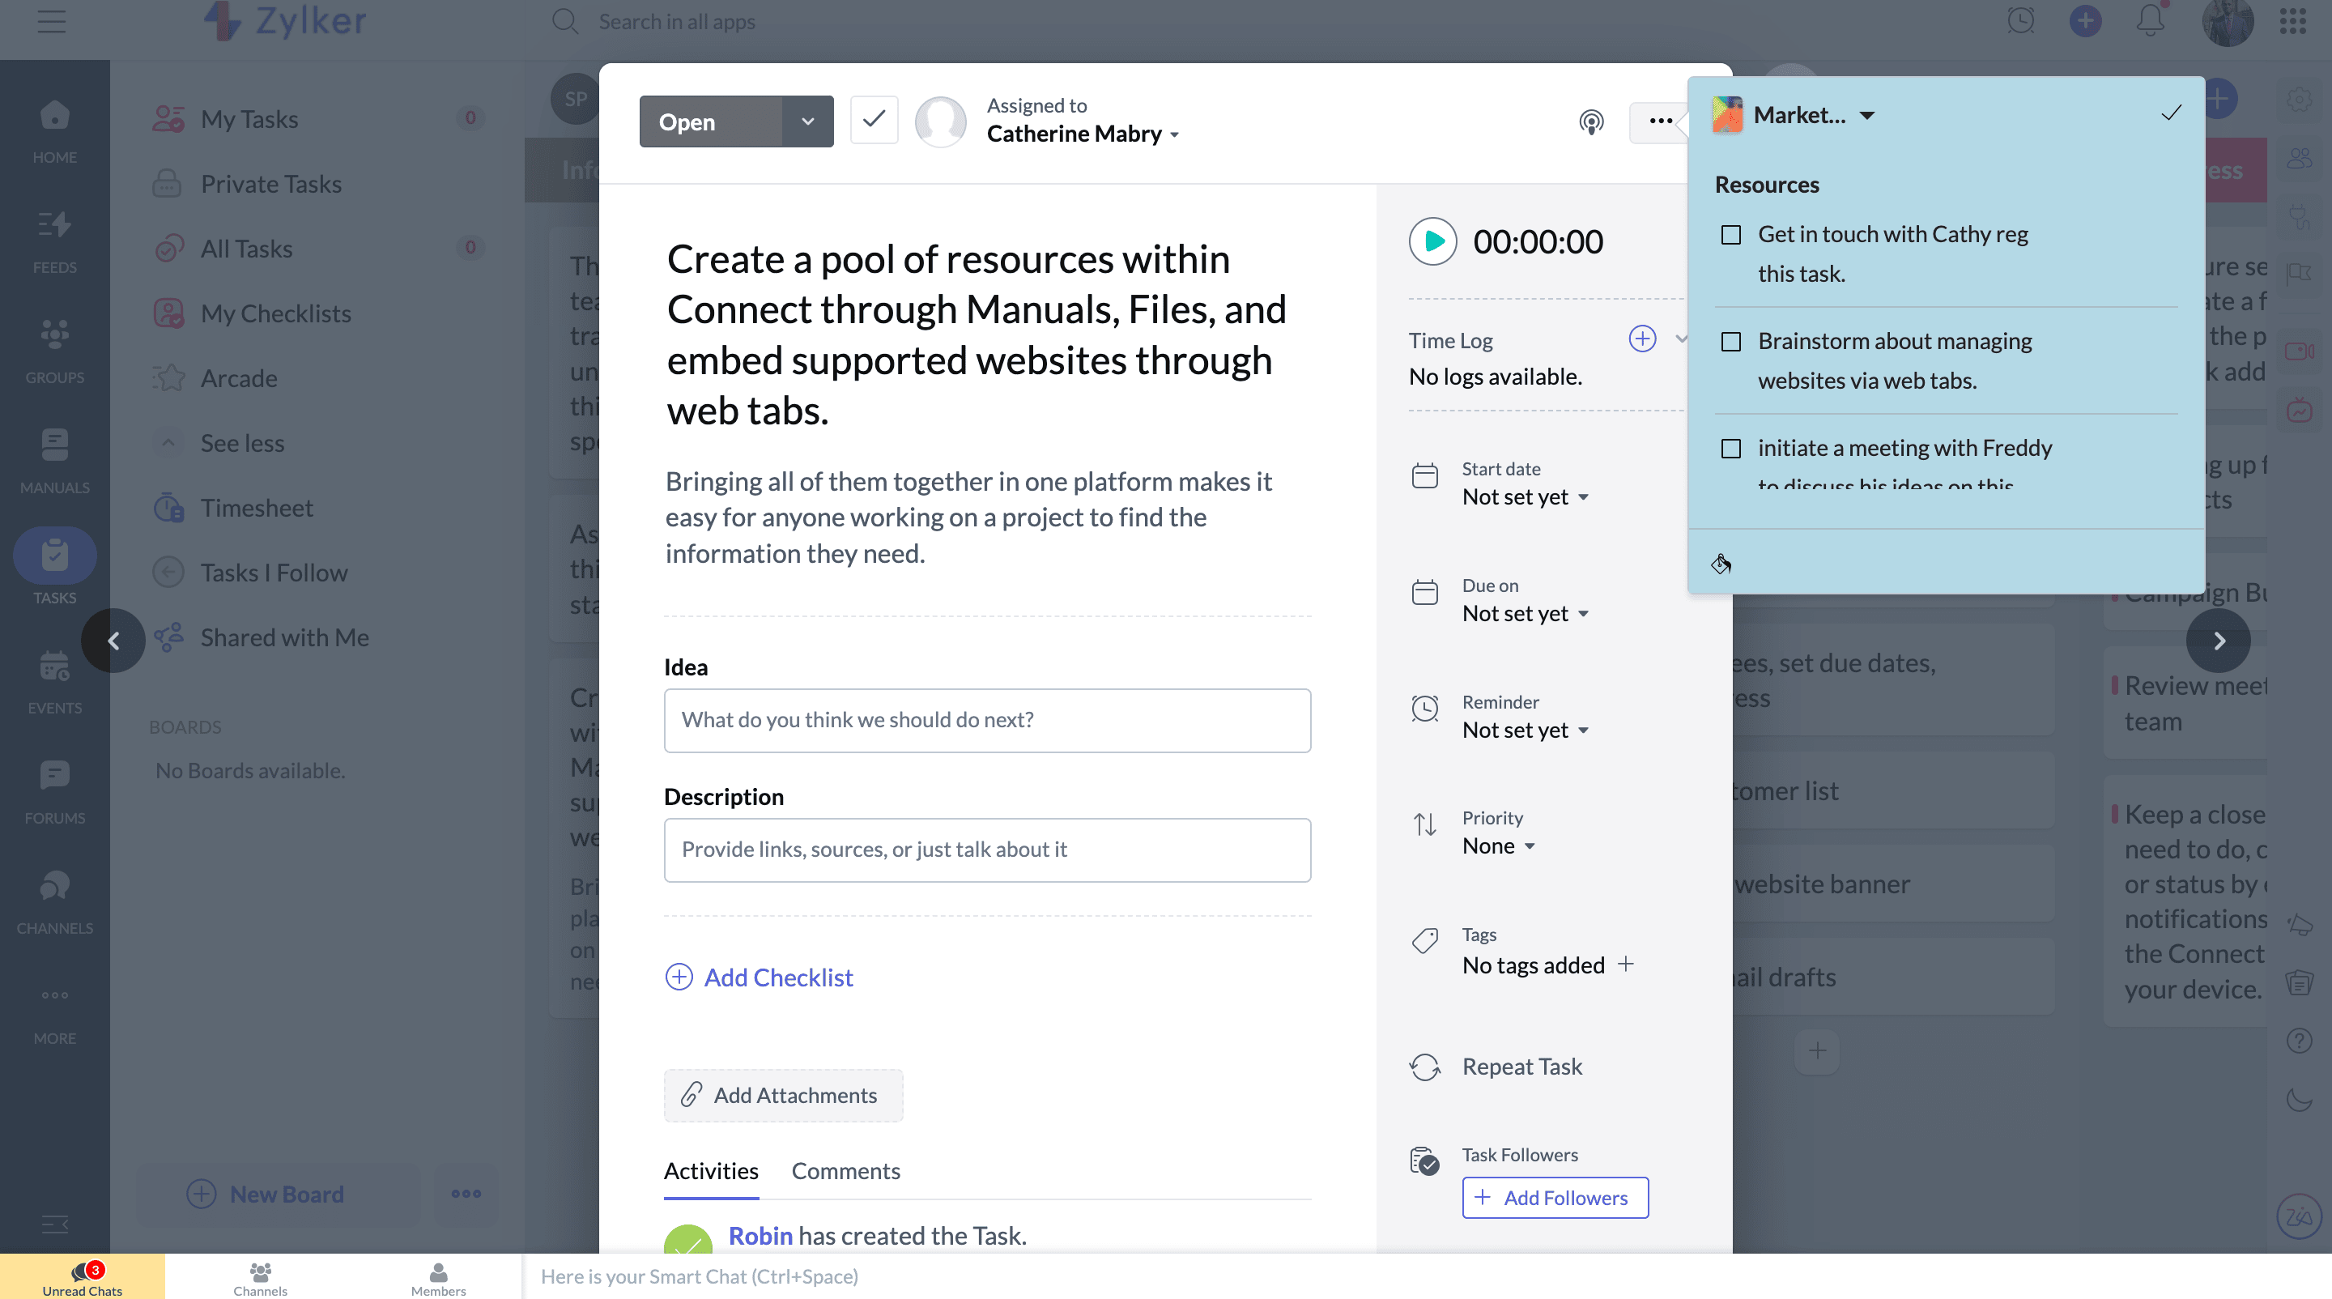Click the paint bucket color icon

point(1720,564)
